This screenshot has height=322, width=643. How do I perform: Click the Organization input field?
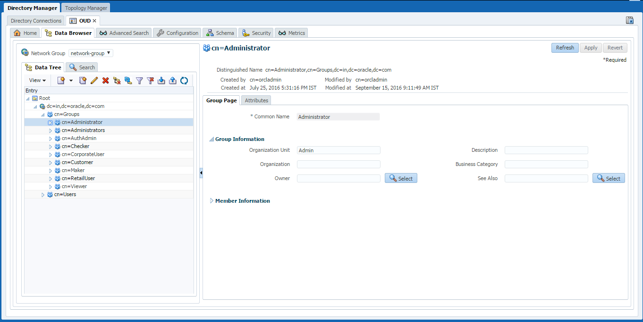tap(338, 165)
